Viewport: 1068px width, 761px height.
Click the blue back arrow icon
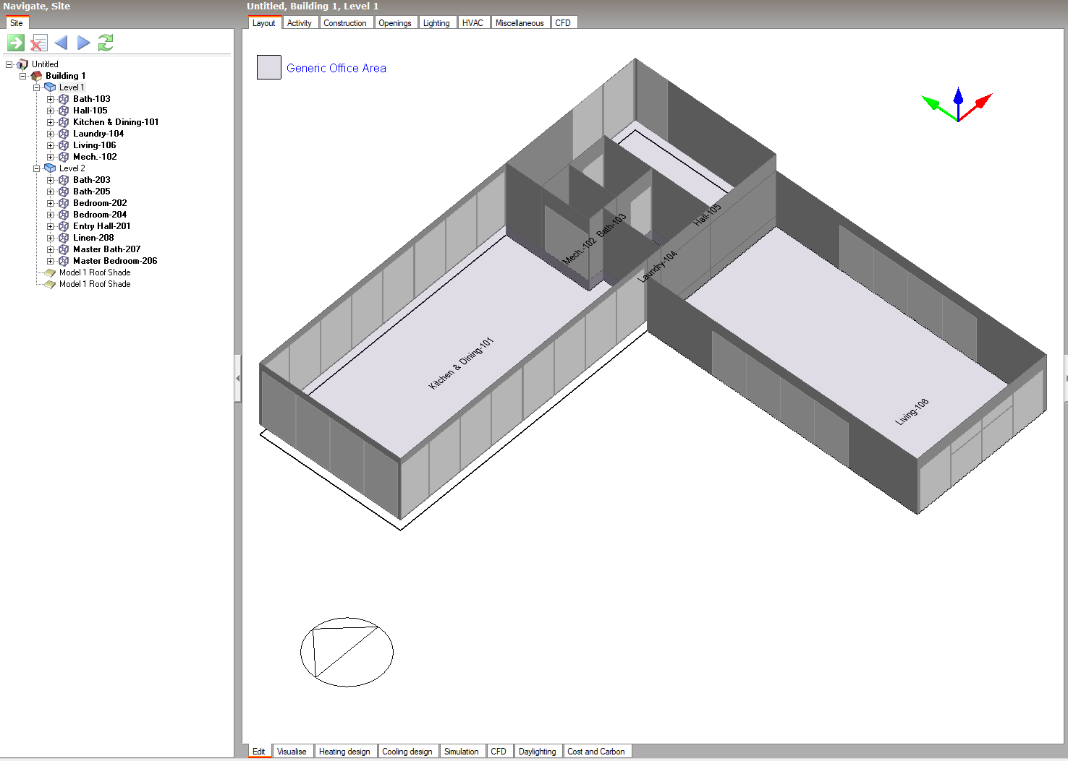click(x=62, y=43)
